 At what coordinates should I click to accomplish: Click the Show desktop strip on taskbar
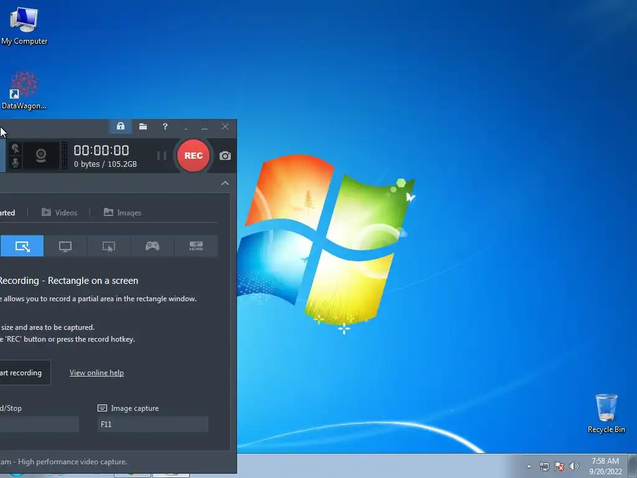click(633, 466)
